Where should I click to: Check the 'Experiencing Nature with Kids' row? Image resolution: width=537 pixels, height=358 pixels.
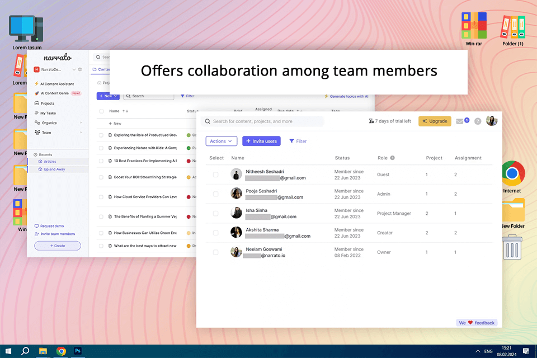coord(101,148)
